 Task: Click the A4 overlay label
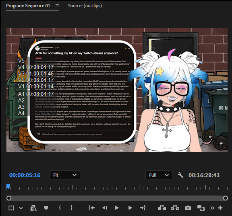point(21,113)
